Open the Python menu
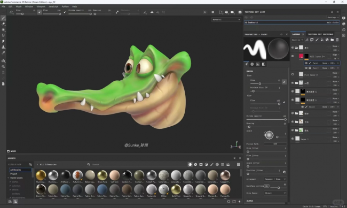 pos(65,6)
